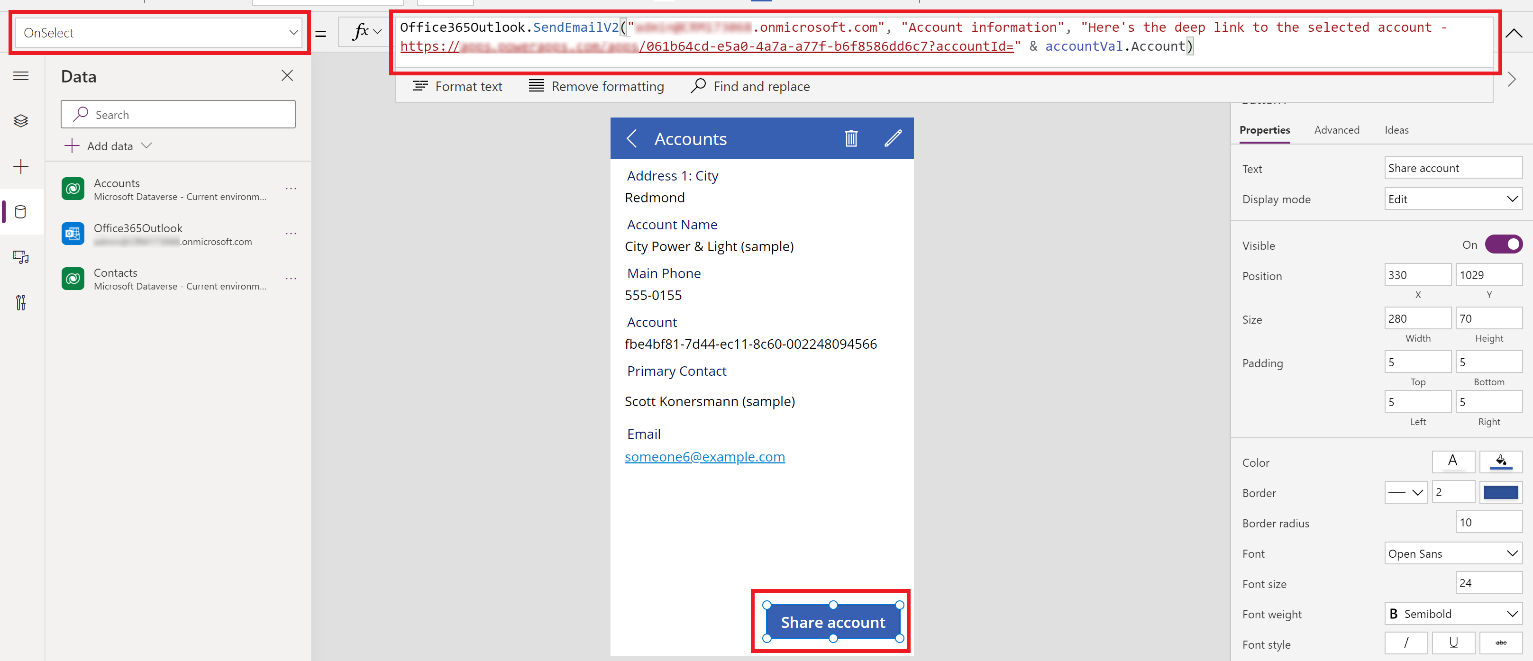Click the Search field in Data panel
The height and width of the screenshot is (661, 1533).
point(178,114)
